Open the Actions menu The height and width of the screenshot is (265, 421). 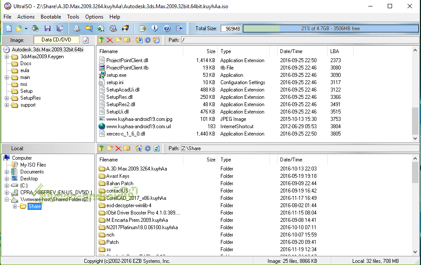click(26, 17)
